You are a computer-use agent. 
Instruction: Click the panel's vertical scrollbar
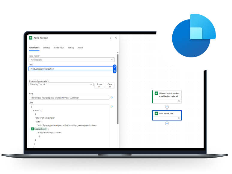pos(117,90)
